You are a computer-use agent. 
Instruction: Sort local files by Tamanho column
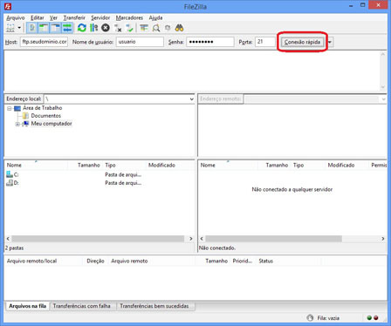coord(85,165)
